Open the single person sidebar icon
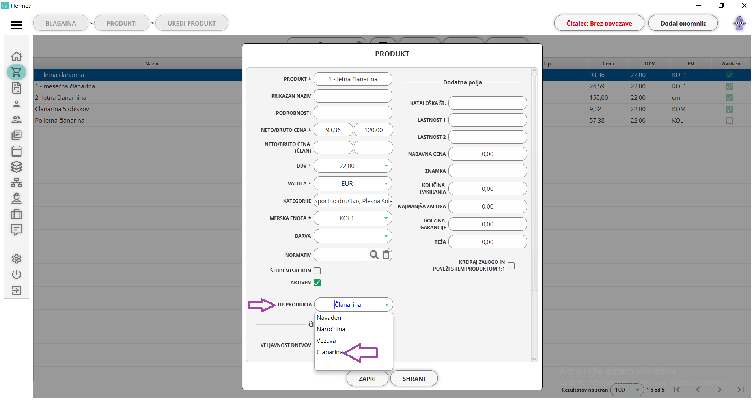The image size is (756, 405). pos(17,104)
